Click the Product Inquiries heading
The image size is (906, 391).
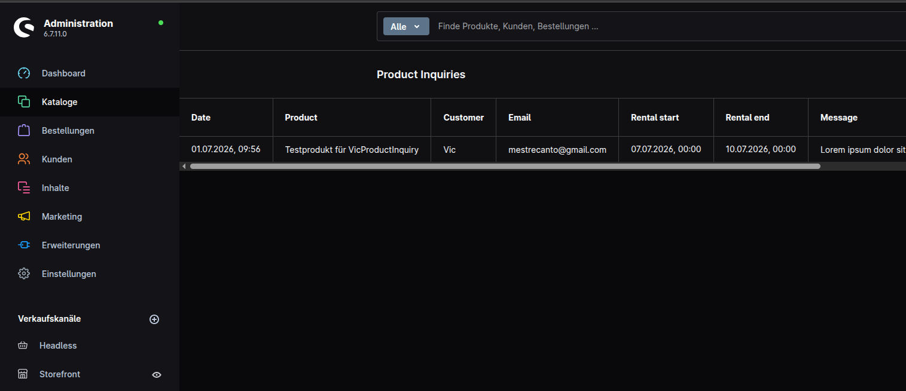click(x=421, y=75)
